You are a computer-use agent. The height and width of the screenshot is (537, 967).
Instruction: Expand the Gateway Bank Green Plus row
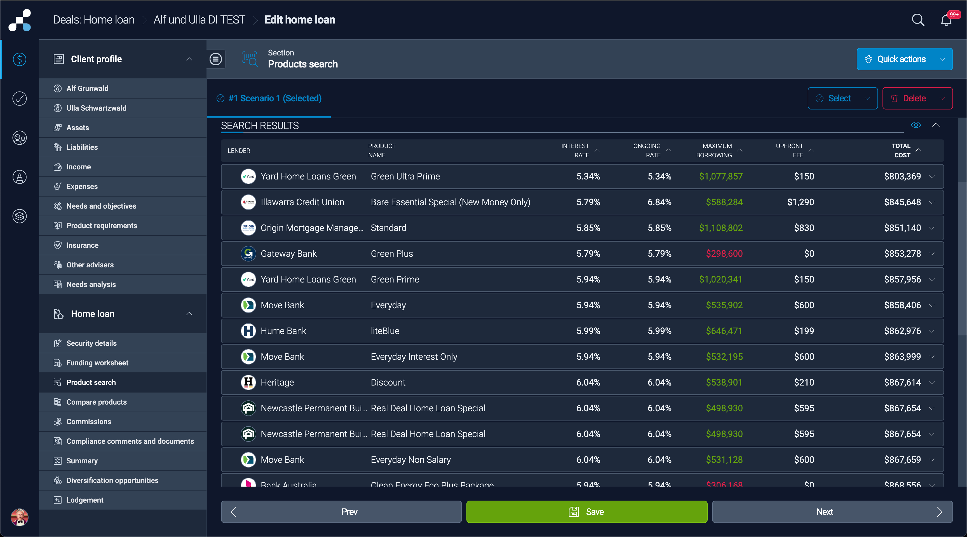[932, 253]
